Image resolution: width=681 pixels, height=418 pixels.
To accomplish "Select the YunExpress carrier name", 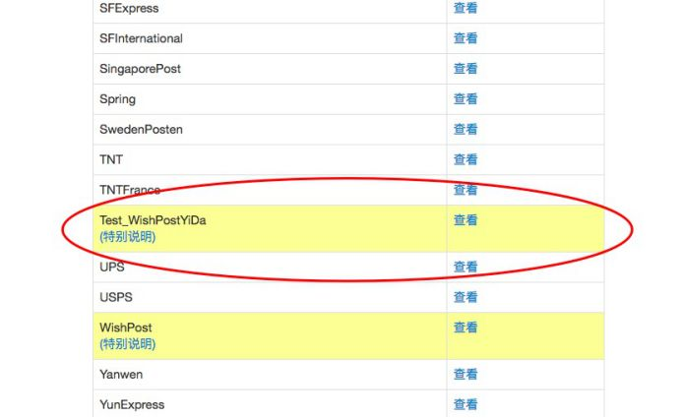I will (x=132, y=405).
